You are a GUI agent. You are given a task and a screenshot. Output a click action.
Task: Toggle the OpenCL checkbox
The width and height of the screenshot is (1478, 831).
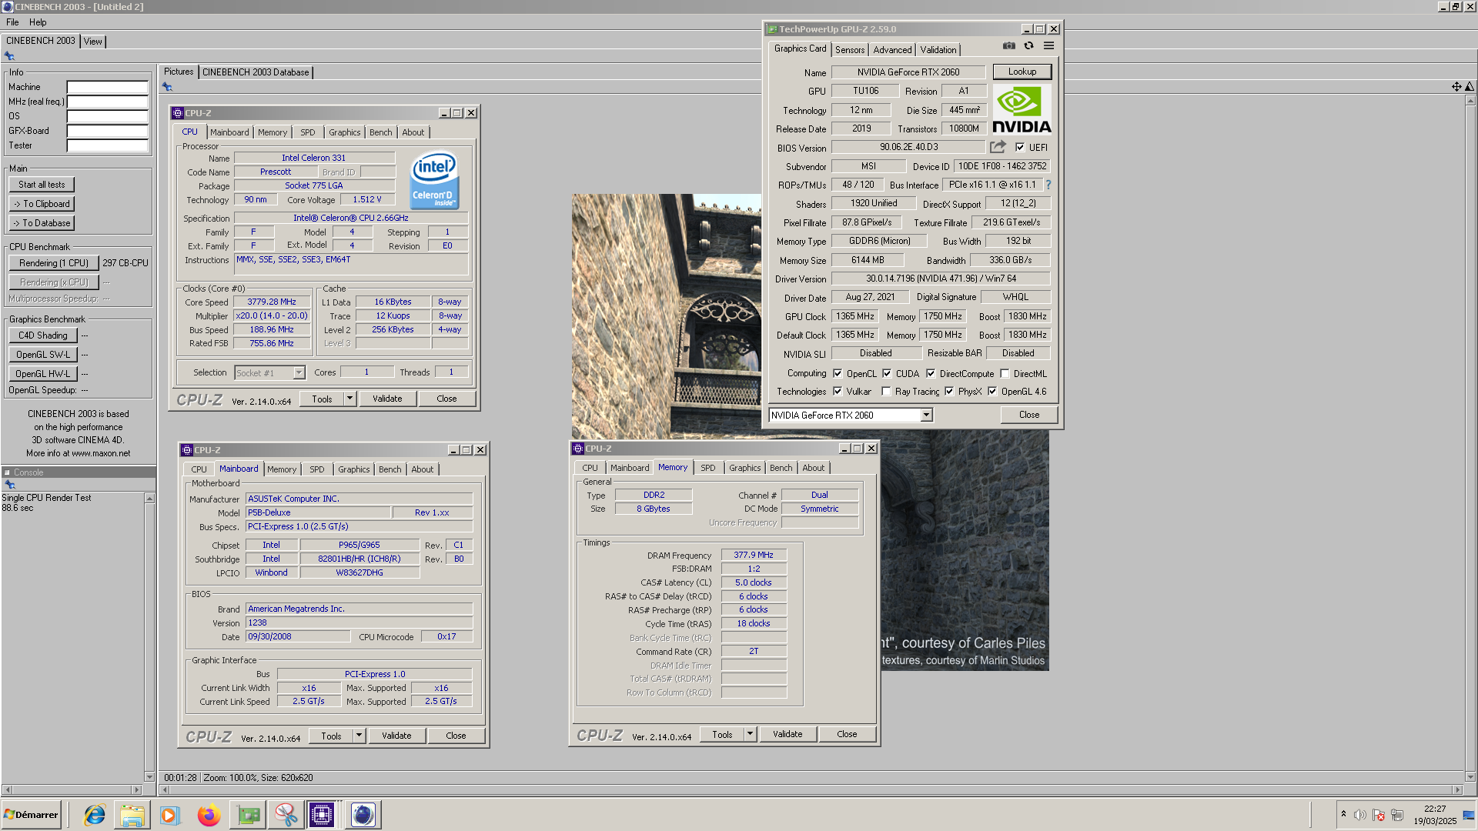click(838, 374)
